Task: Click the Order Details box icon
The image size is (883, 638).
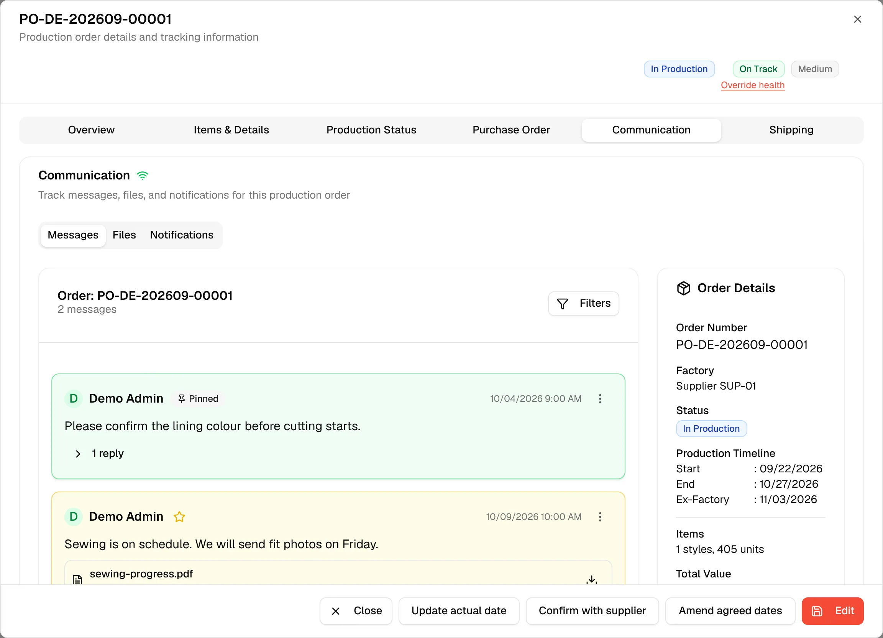Action: (x=683, y=288)
